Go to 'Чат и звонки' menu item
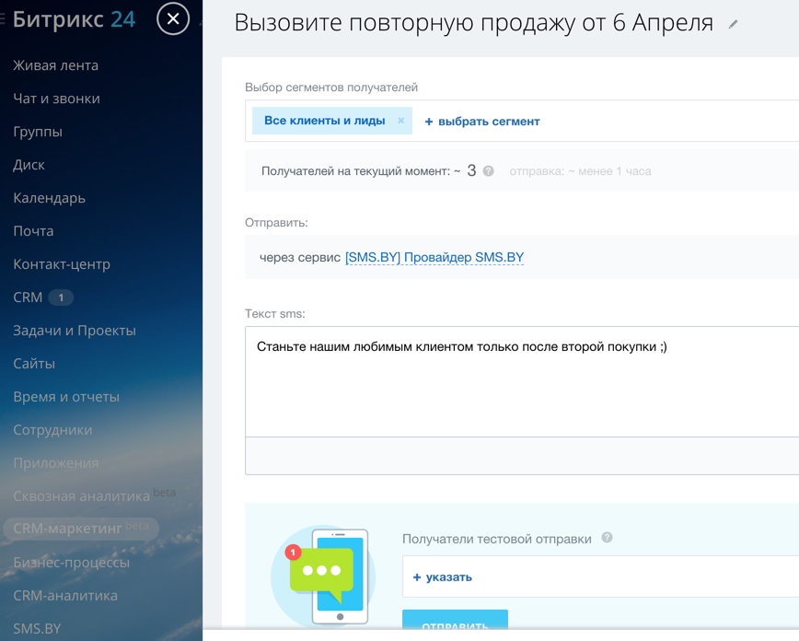The width and height of the screenshot is (799, 641). pyautogui.click(x=56, y=99)
